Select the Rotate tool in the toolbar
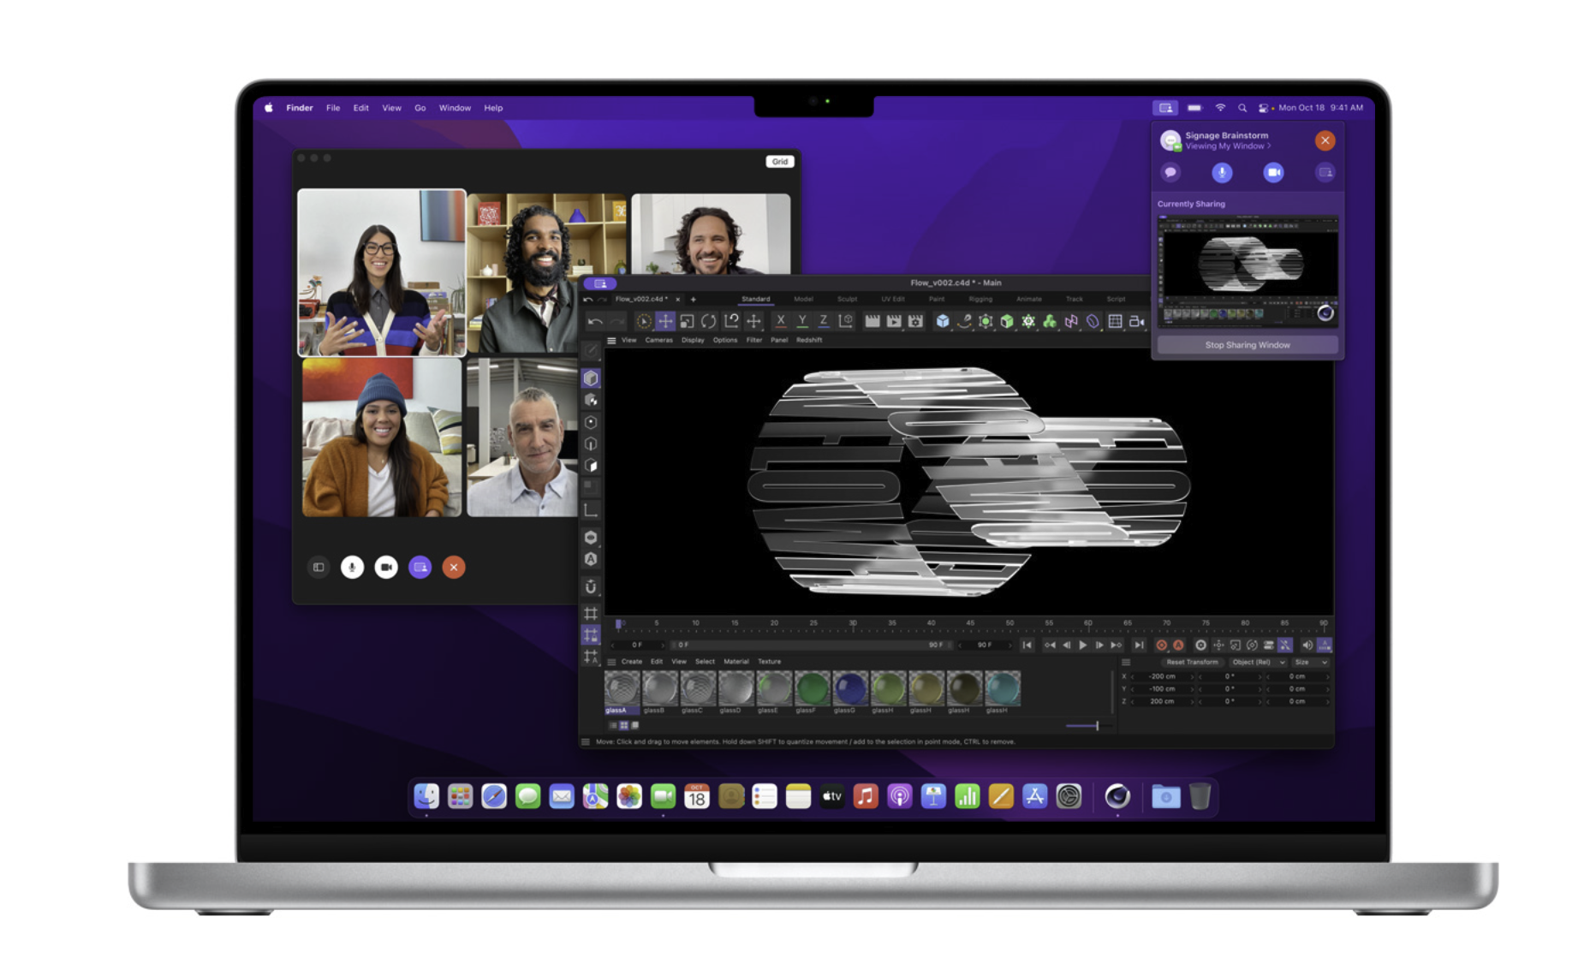The image size is (1596, 964). coord(708,321)
